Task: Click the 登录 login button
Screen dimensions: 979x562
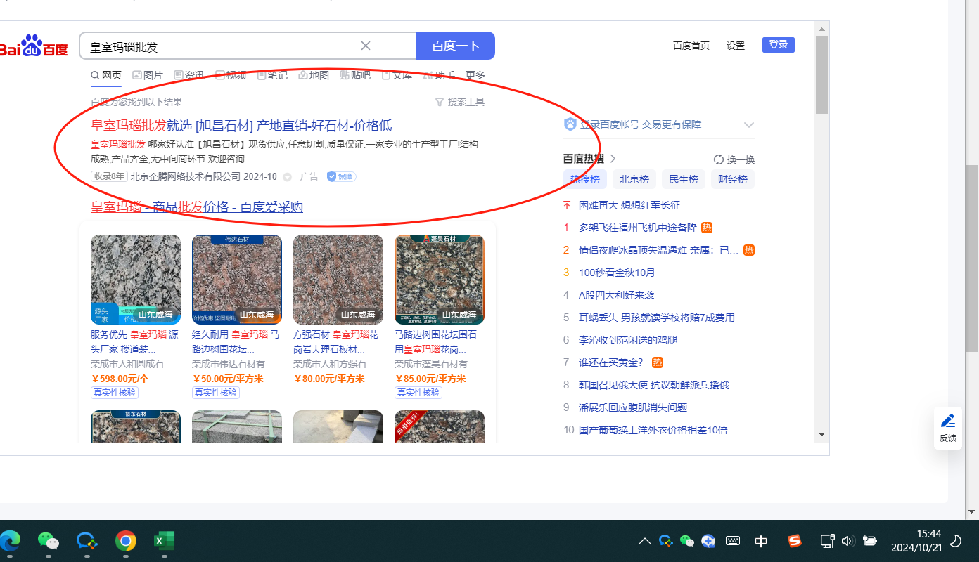Action: pyautogui.click(x=778, y=45)
